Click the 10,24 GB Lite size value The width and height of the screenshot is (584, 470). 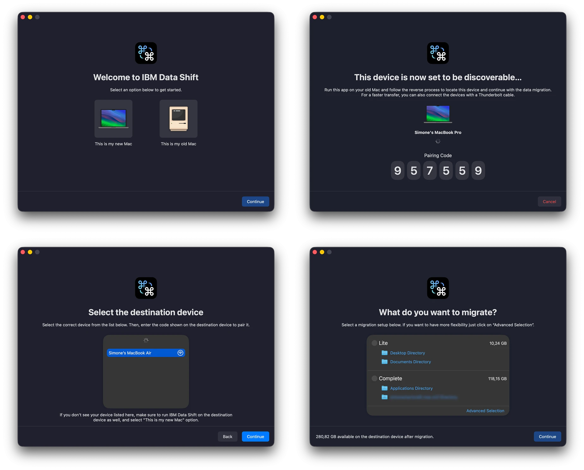pyautogui.click(x=498, y=343)
